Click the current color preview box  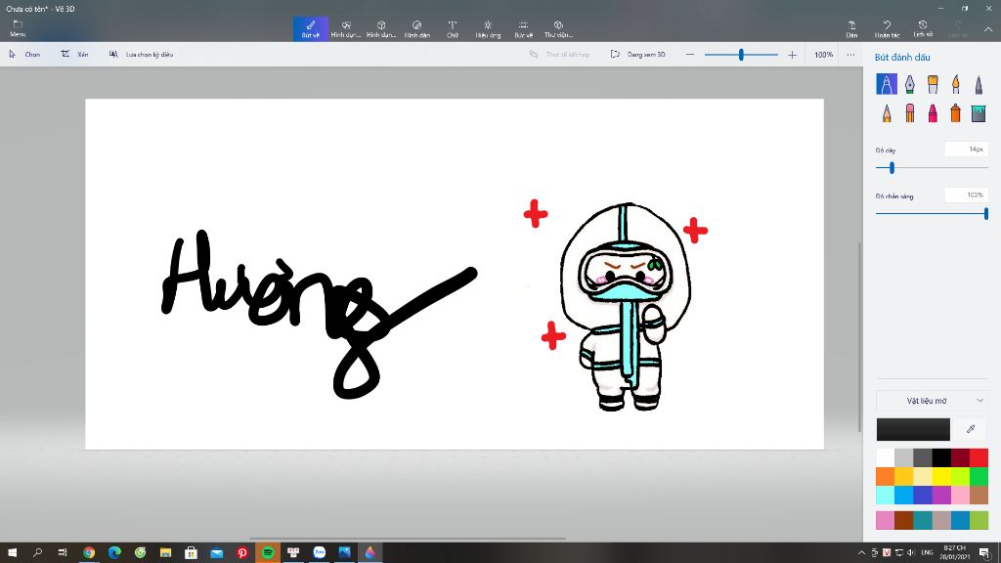(913, 429)
